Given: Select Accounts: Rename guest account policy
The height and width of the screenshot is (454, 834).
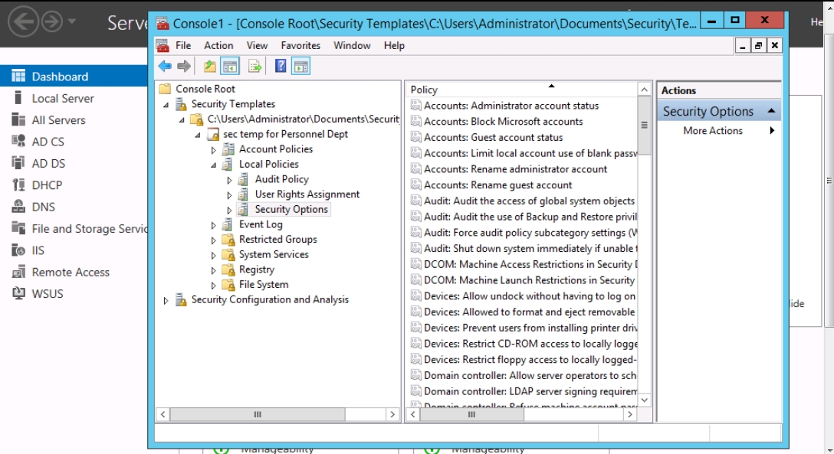Looking at the screenshot, I should pyautogui.click(x=497, y=185).
